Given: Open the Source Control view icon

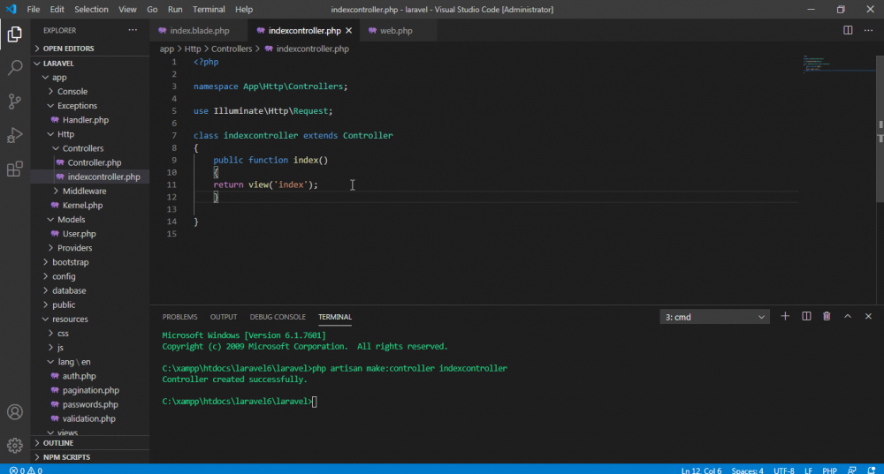Looking at the screenshot, I should (x=15, y=102).
